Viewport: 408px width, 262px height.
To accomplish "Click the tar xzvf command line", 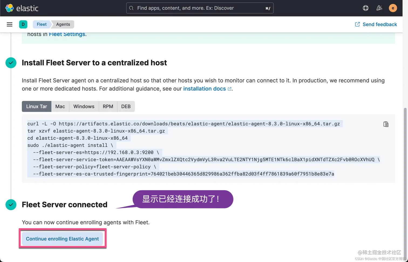I will click(96, 131).
